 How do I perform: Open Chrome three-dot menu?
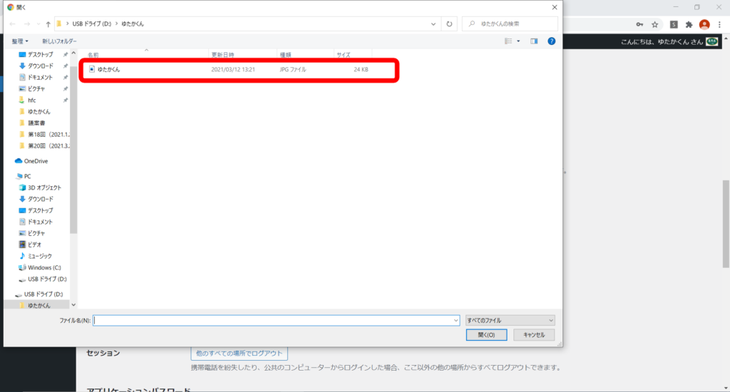pos(720,24)
